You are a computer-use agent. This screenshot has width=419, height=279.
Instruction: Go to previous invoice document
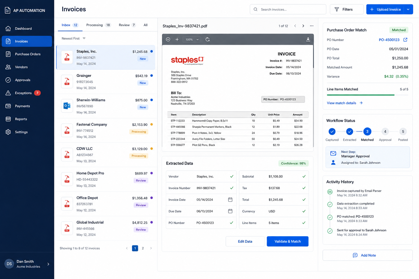(295, 26)
